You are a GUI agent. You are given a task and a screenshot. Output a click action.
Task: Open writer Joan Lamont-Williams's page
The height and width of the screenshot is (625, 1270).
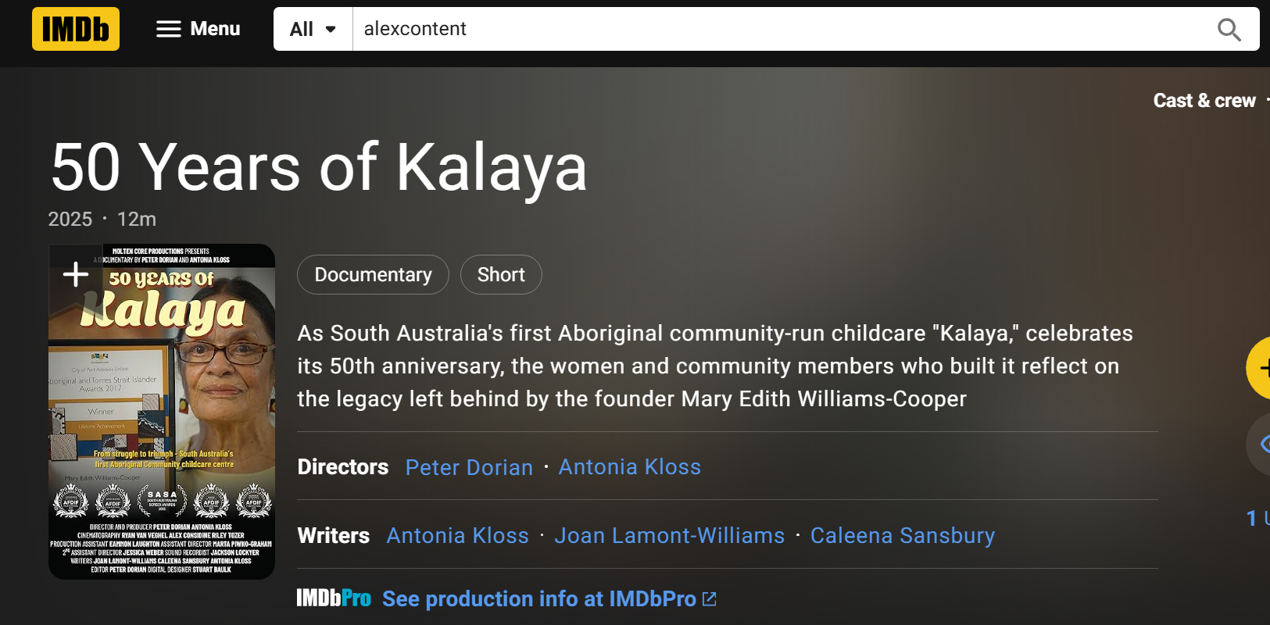pos(670,536)
